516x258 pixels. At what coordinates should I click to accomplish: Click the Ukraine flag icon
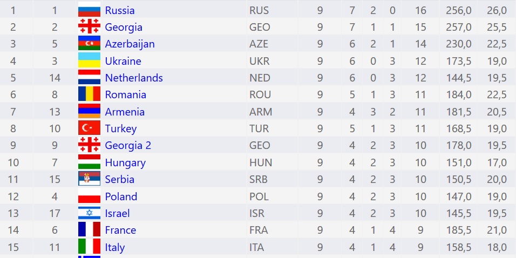[x=89, y=60]
